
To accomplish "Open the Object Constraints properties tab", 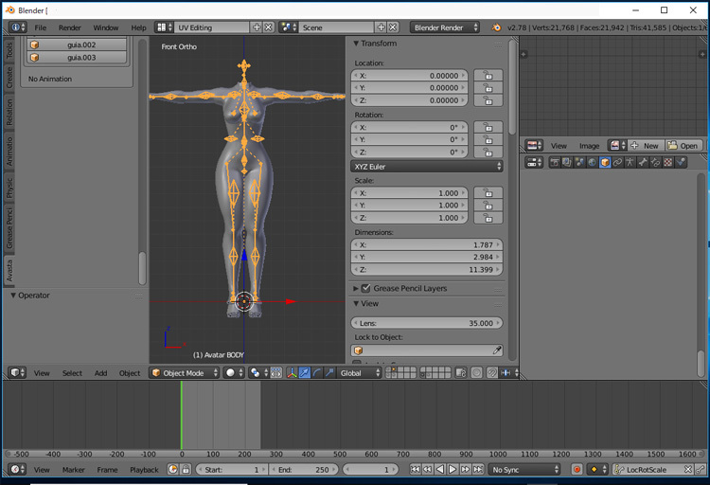I will point(617,162).
